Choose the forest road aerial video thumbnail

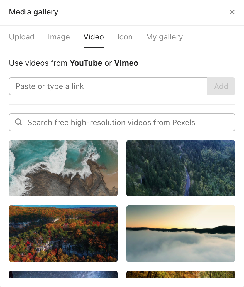(x=181, y=168)
